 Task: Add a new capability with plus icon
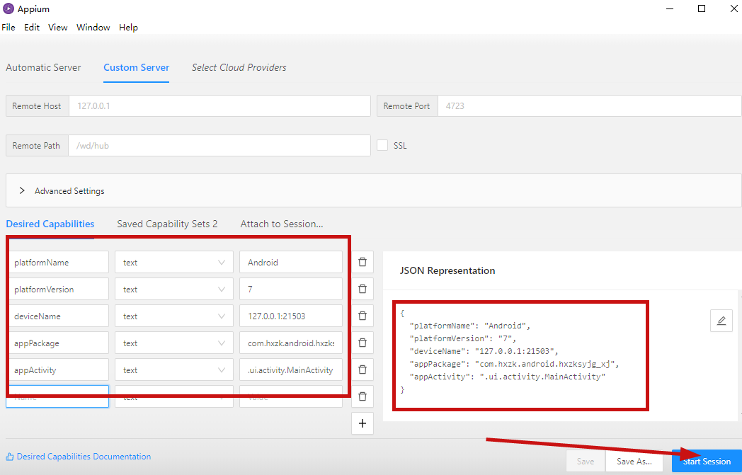363,423
